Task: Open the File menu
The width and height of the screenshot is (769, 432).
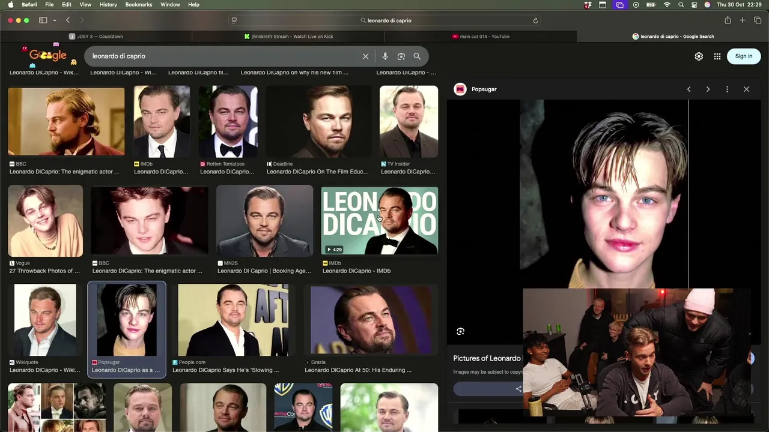Action: point(49,5)
